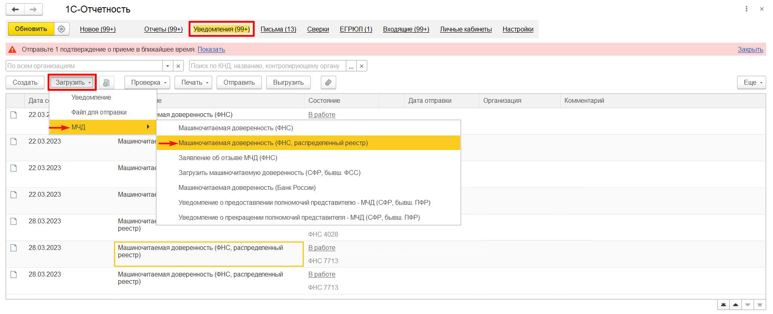
Task: Click the document icon of the second 22.03.2023 row
Action: click(14, 141)
